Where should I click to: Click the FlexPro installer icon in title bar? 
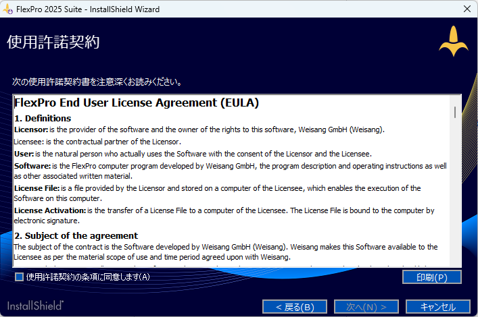[7, 9]
